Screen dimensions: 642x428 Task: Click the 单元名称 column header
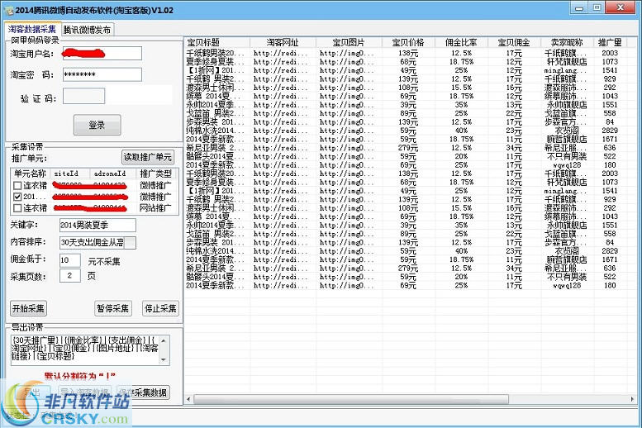pos(31,174)
